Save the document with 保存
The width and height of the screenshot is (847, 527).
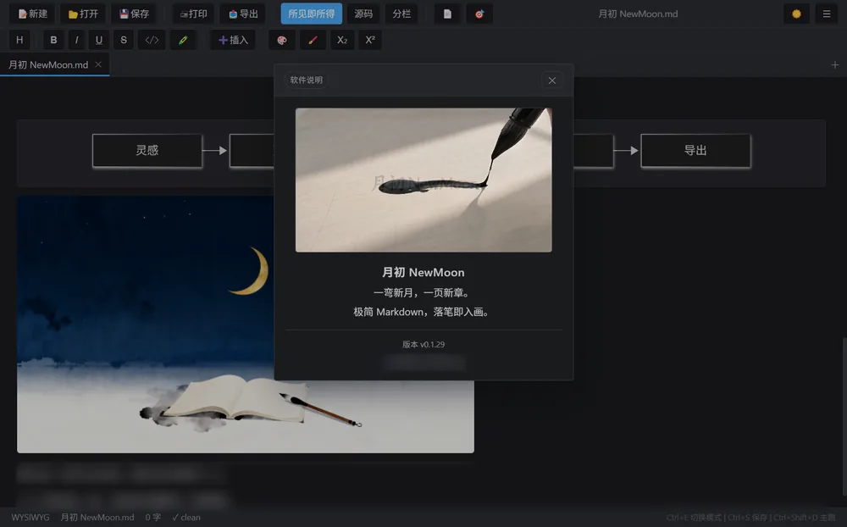point(134,14)
